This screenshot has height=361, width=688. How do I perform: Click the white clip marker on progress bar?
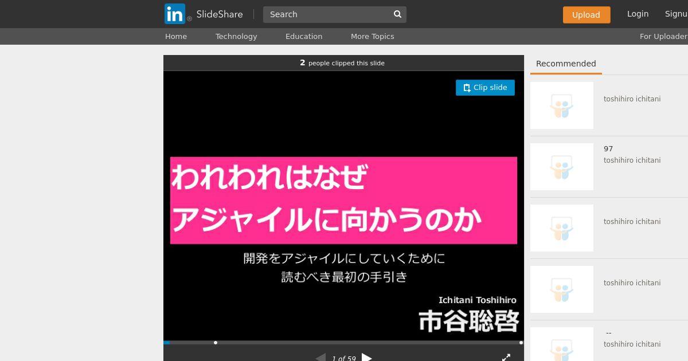point(216,343)
